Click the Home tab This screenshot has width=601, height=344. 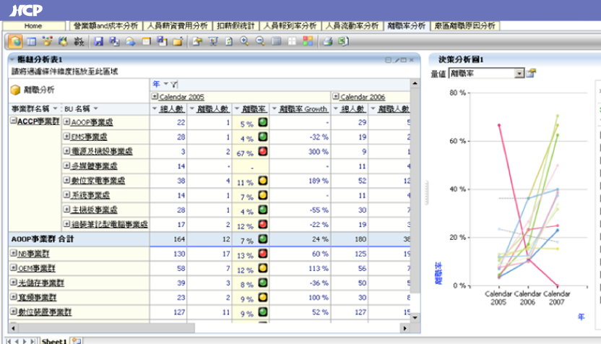click(x=33, y=25)
